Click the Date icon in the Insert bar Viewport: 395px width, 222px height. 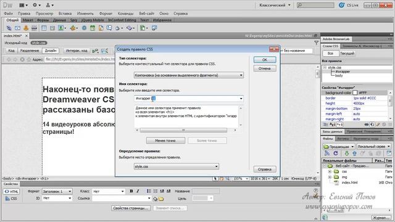click(x=93, y=28)
